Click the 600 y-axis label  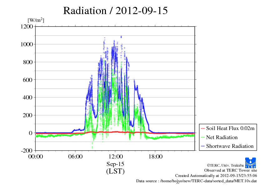point(28,80)
